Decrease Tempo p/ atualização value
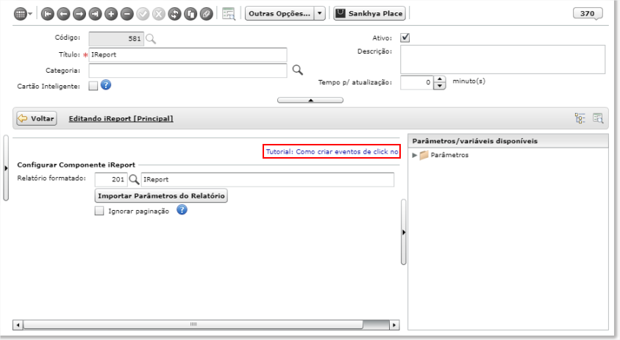Screen dimensions: 620x340 click(x=440, y=86)
